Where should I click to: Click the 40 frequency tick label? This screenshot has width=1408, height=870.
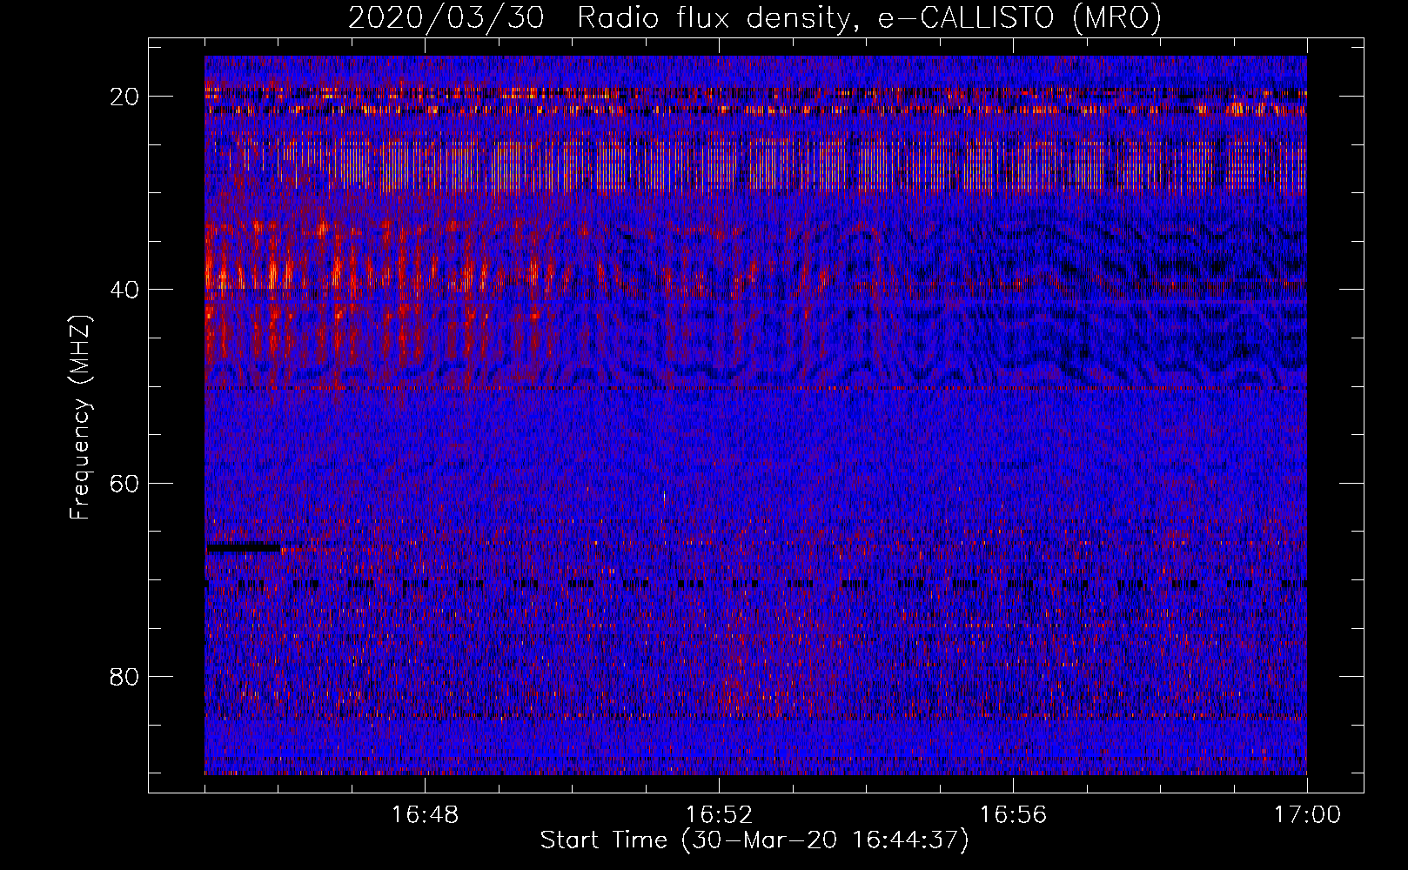pos(125,289)
